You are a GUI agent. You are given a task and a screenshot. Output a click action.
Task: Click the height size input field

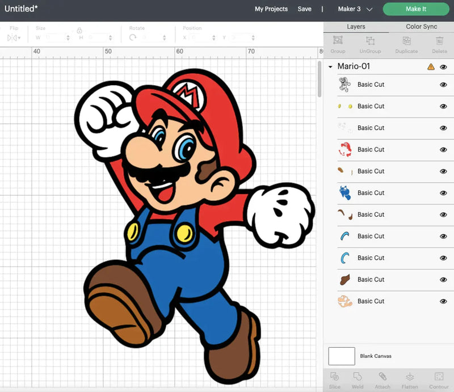pyautogui.click(x=97, y=37)
